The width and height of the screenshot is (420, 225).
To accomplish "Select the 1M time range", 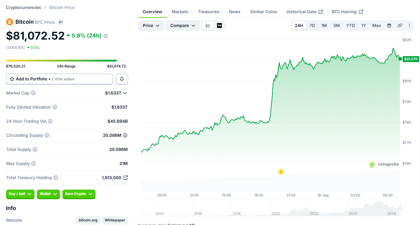I will (324, 25).
